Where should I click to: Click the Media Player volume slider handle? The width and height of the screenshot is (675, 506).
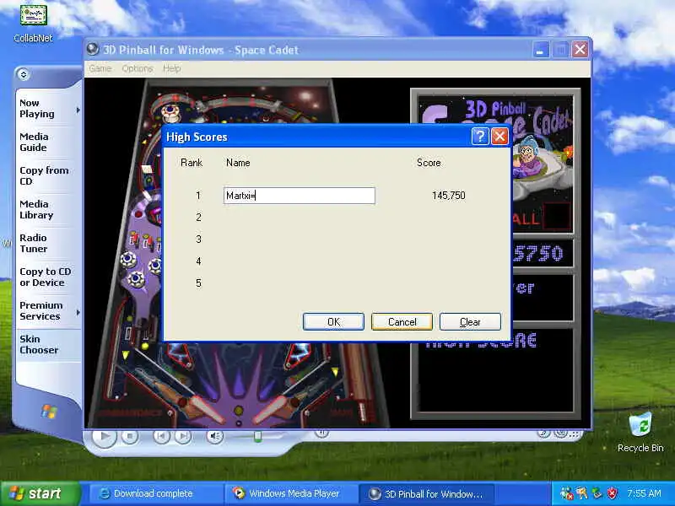[257, 436]
